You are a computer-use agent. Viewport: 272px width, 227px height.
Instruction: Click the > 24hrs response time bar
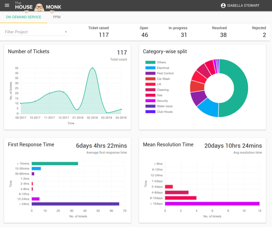pos(75,204)
